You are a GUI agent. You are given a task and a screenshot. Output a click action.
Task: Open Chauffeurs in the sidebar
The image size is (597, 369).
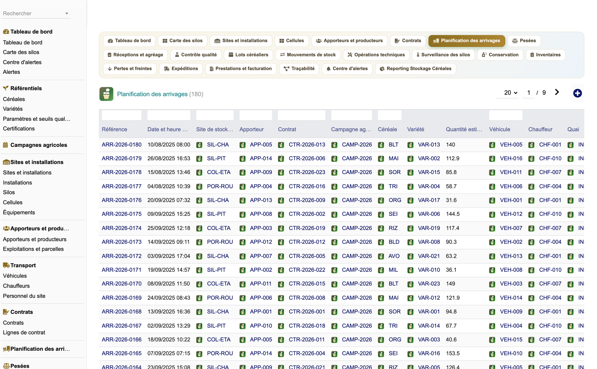16,286
